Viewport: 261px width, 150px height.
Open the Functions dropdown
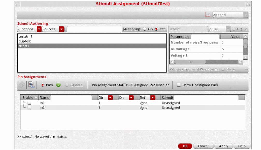tap(39, 29)
